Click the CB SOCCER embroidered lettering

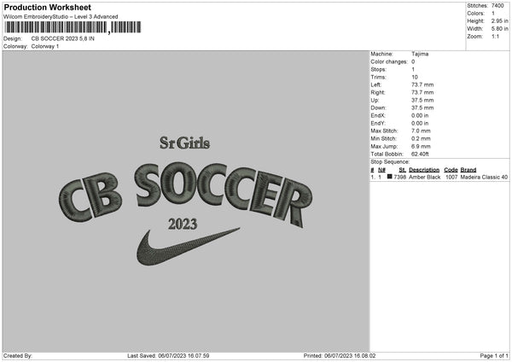pos(185,195)
